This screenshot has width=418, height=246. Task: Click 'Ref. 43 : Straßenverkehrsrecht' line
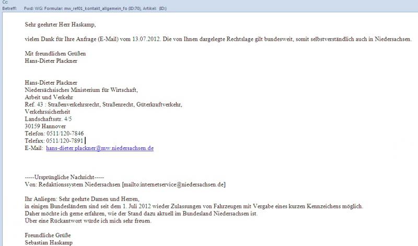pyautogui.click(x=103, y=104)
